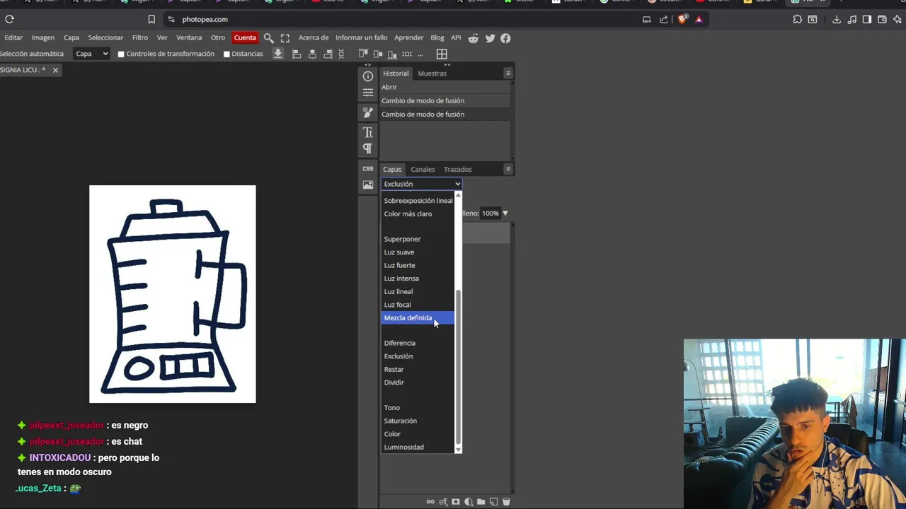Open the Capa auto-select target dropdown
Screen dimensions: 906x509
pos(92,54)
